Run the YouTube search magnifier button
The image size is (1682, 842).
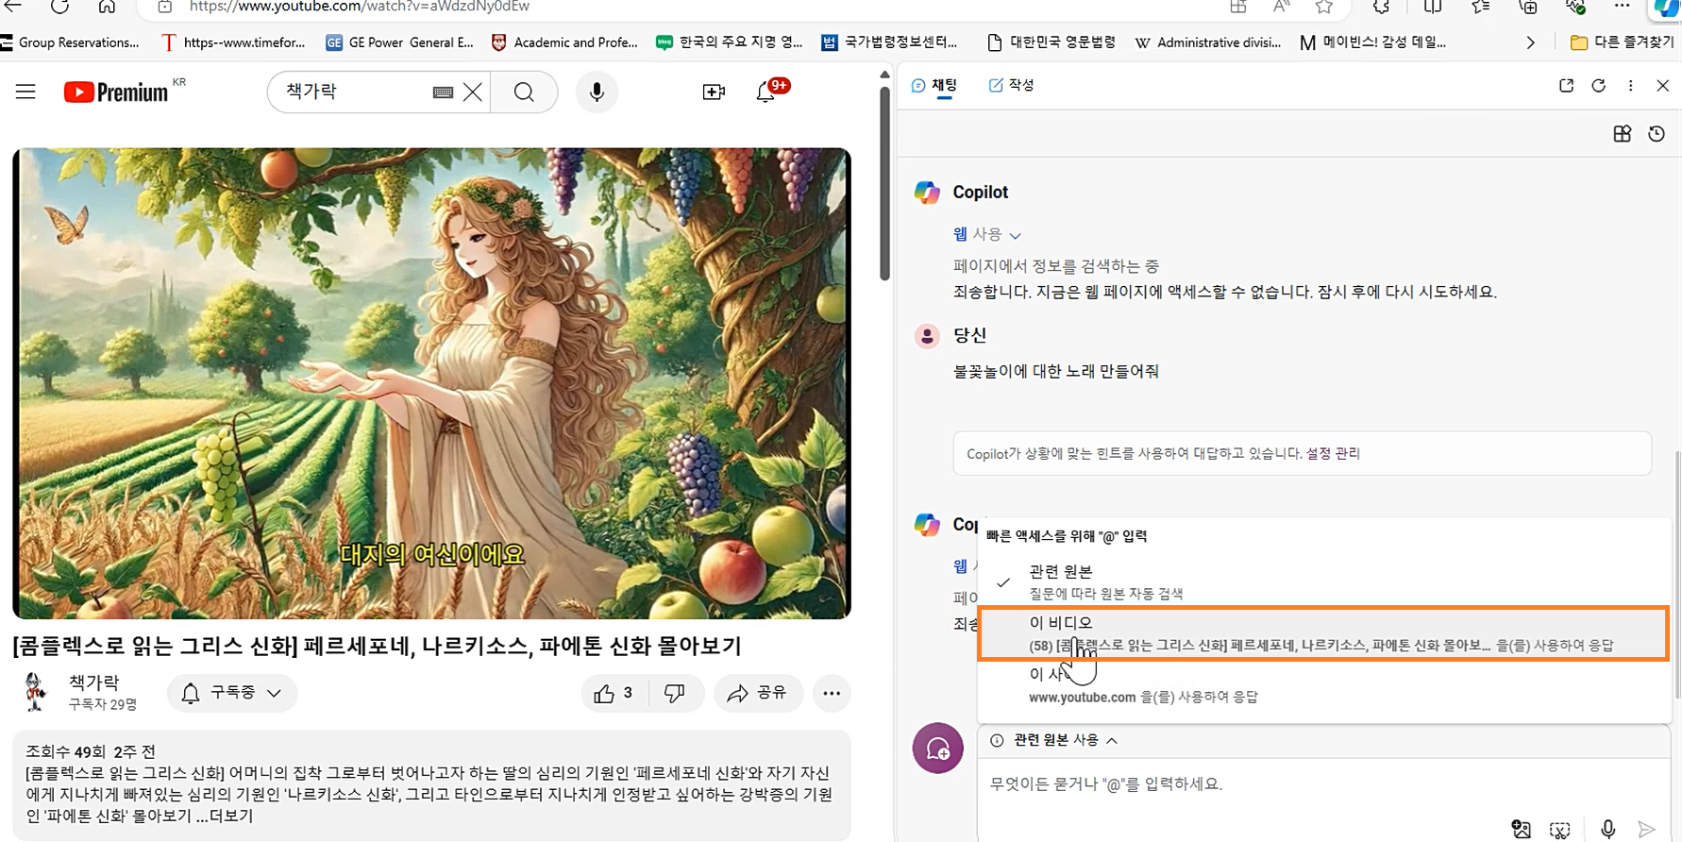(x=524, y=92)
